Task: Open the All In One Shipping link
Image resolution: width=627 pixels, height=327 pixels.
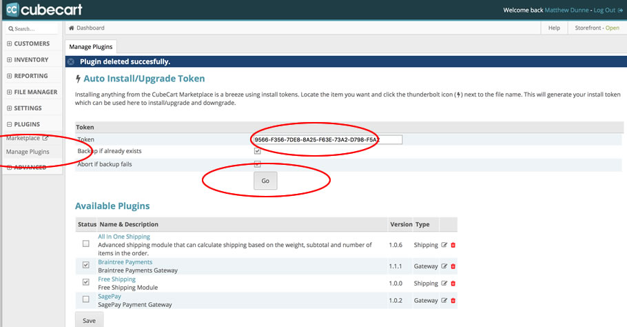Action: pyautogui.click(x=124, y=237)
